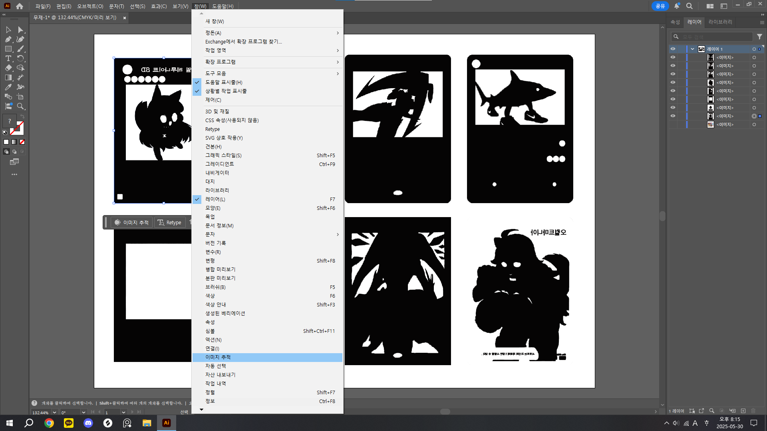Expand the 작업 영역 submenu
The image size is (767, 431).
267,50
